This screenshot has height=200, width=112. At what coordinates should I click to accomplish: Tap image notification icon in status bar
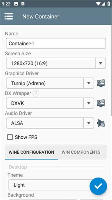[x=16, y=4]
